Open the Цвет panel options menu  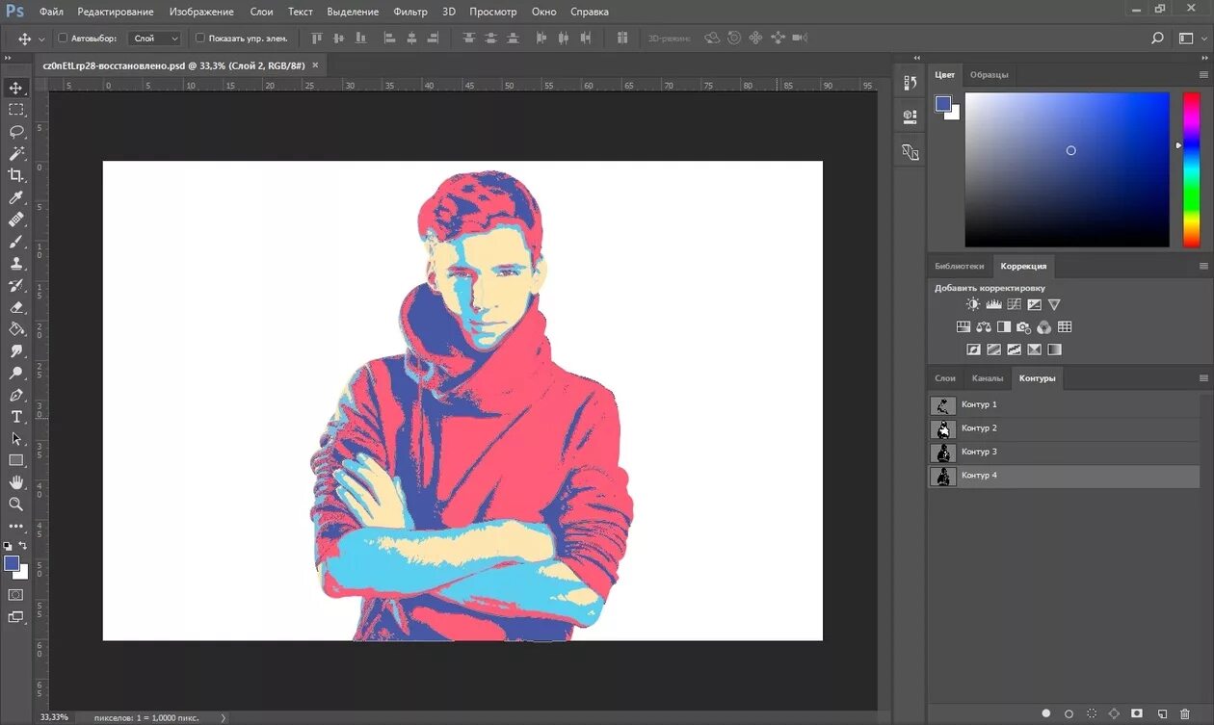[x=1203, y=74]
